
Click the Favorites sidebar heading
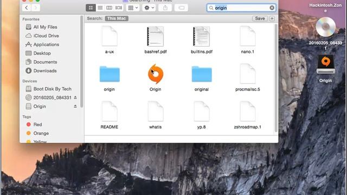pos(31,19)
